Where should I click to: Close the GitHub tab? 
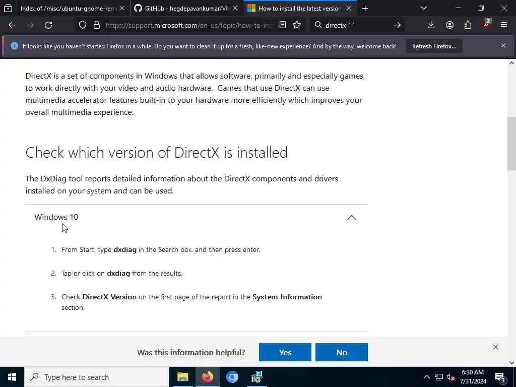tap(235, 9)
